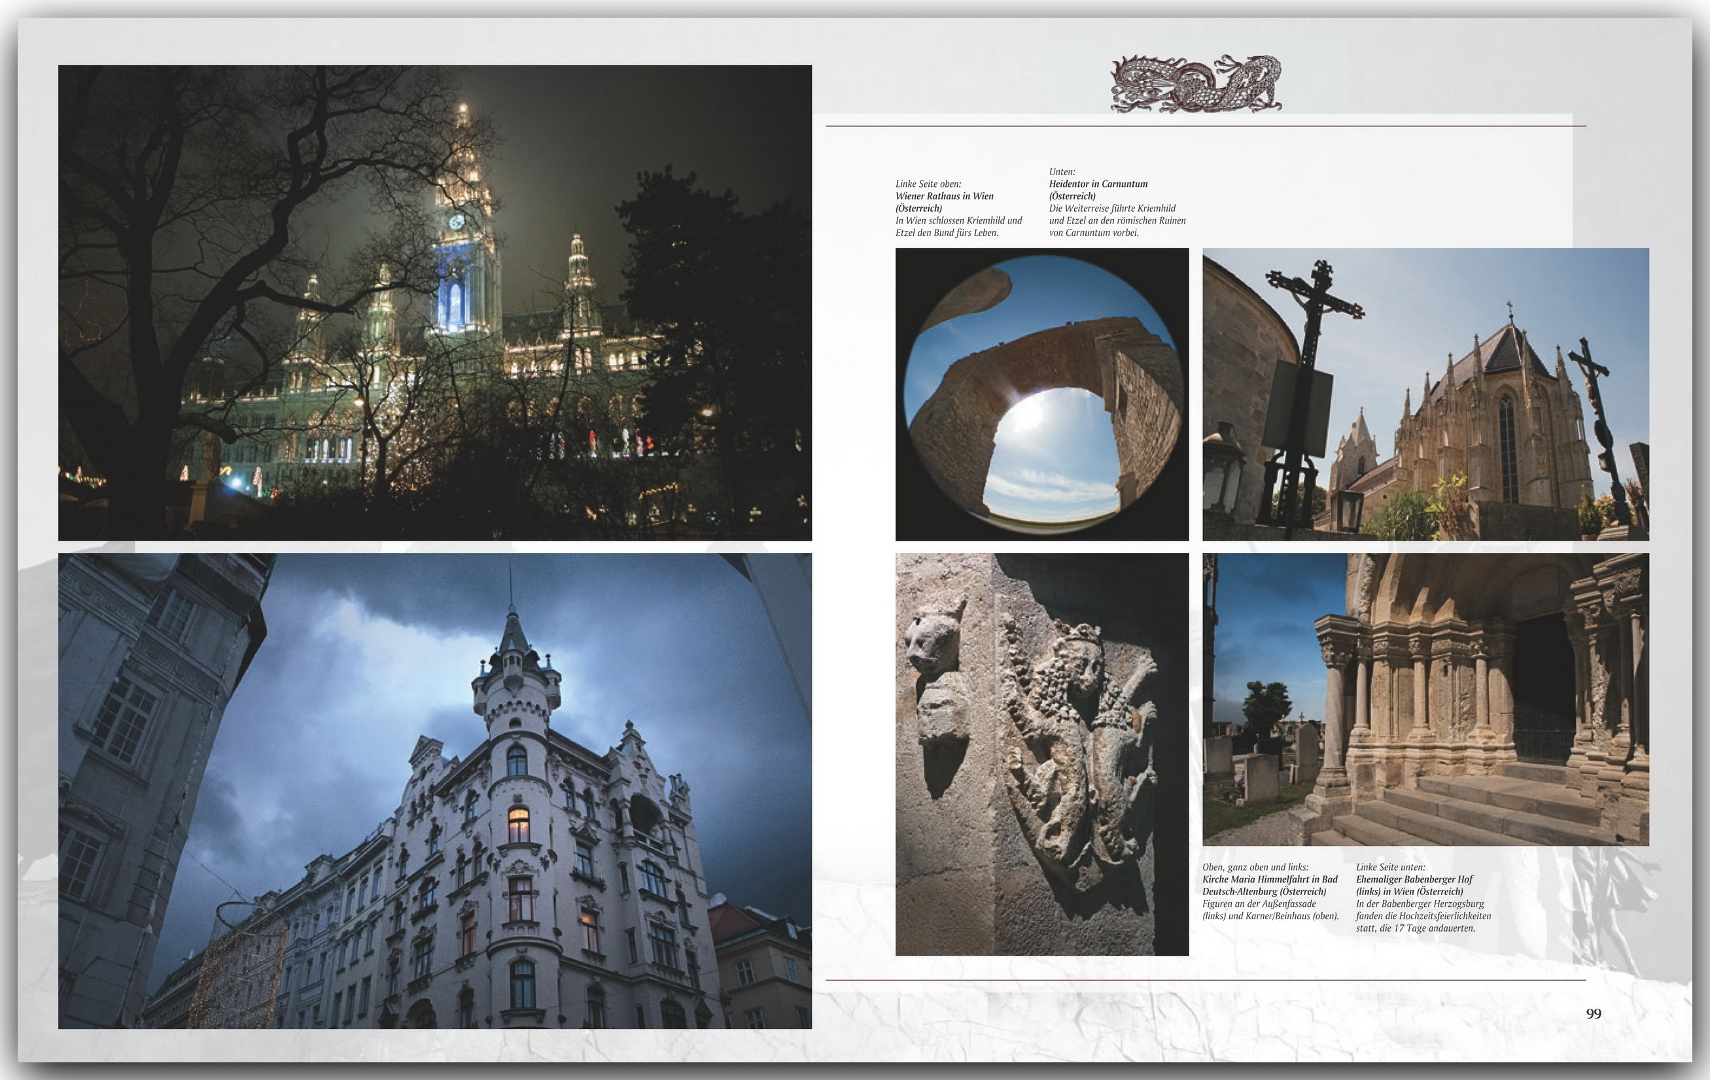Click 'Ehemaliger Babenberger Hof' caption text
Image resolution: width=1710 pixels, height=1080 pixels.
(1414, 879)
